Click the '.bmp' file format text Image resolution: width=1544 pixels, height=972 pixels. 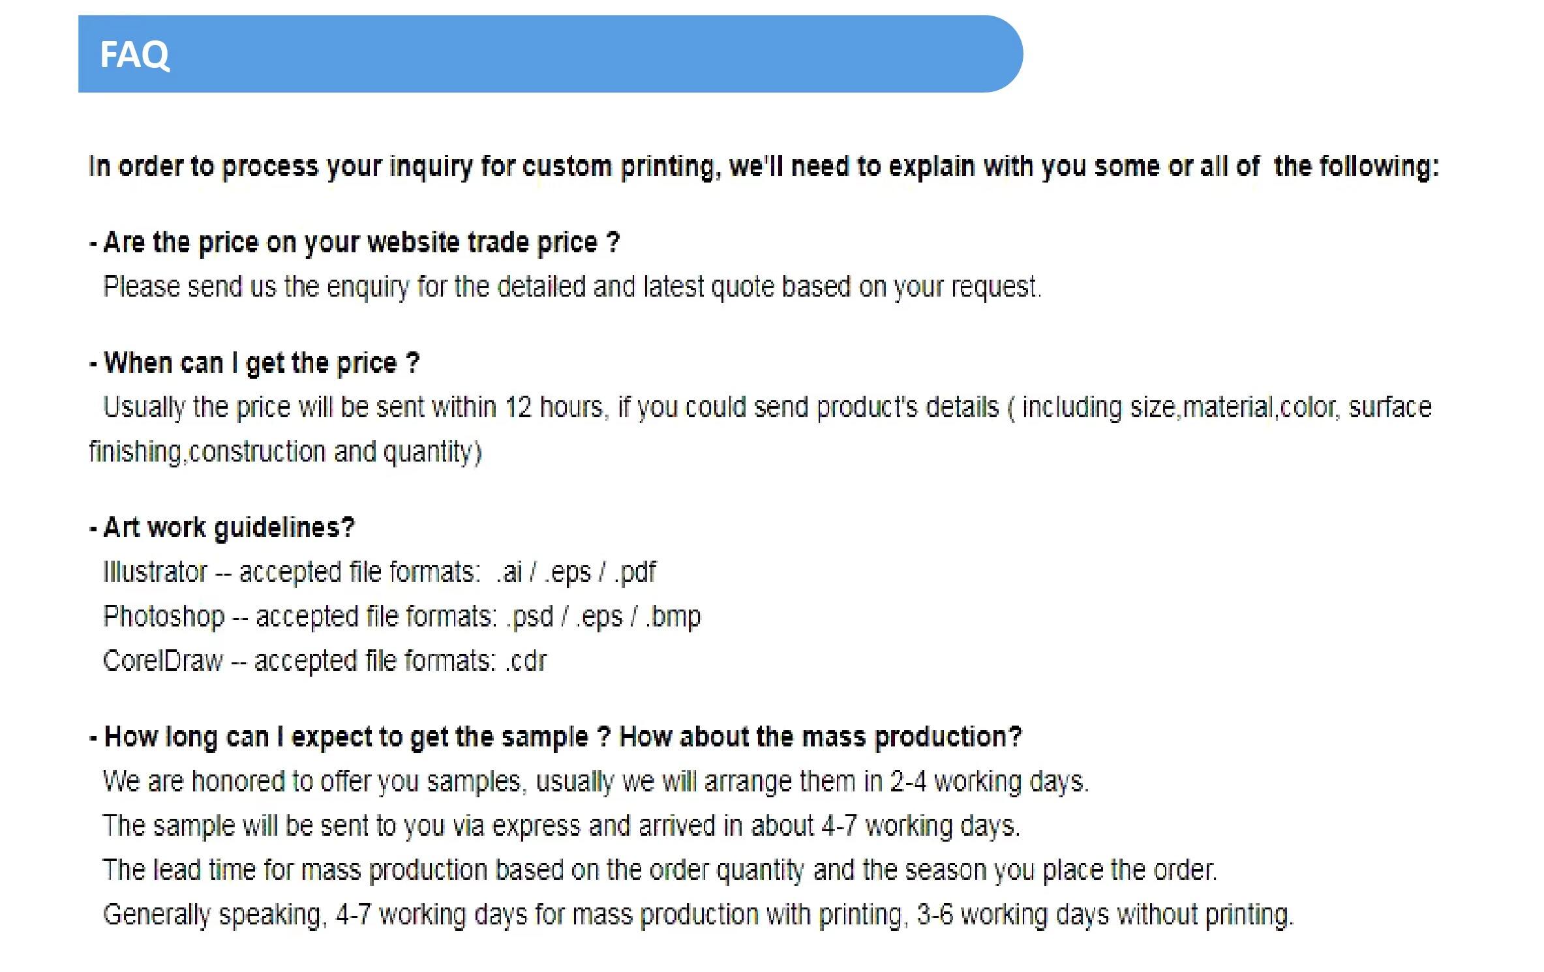pos(673,616)
